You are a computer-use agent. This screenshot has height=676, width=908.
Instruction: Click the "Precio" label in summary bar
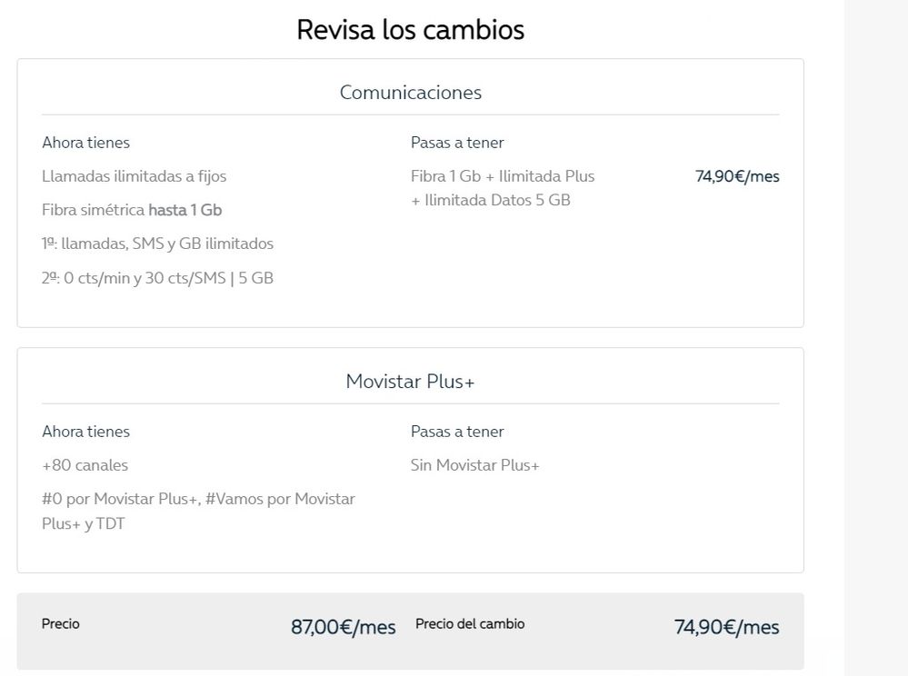(x=61, y=624)
